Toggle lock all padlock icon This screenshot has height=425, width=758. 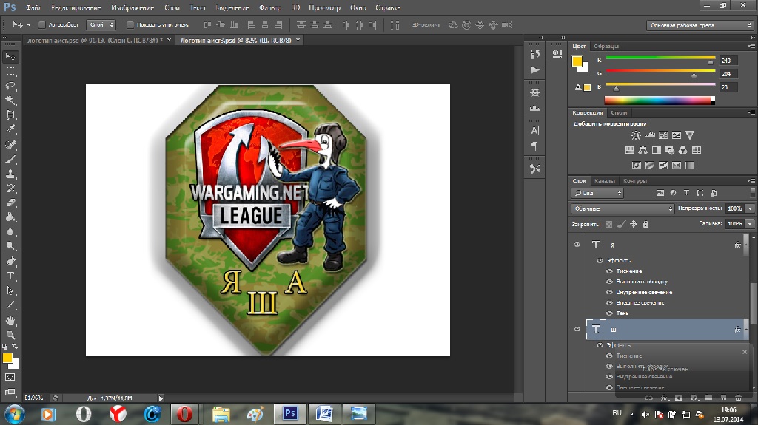pos(645,224)
